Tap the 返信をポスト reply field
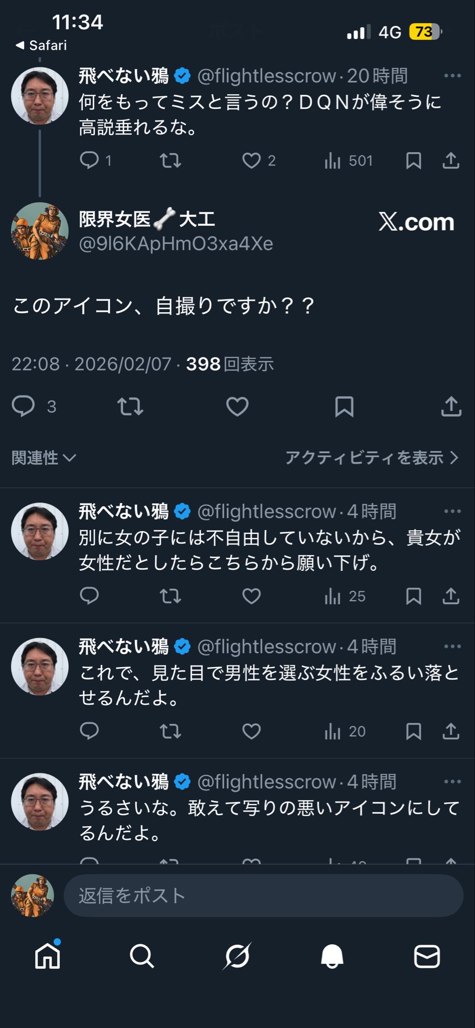Image resolution: width=475 pixels, height=1028 pixels. 263,896
